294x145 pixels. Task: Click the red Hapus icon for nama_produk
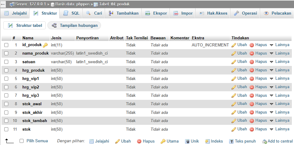point(252,53)
